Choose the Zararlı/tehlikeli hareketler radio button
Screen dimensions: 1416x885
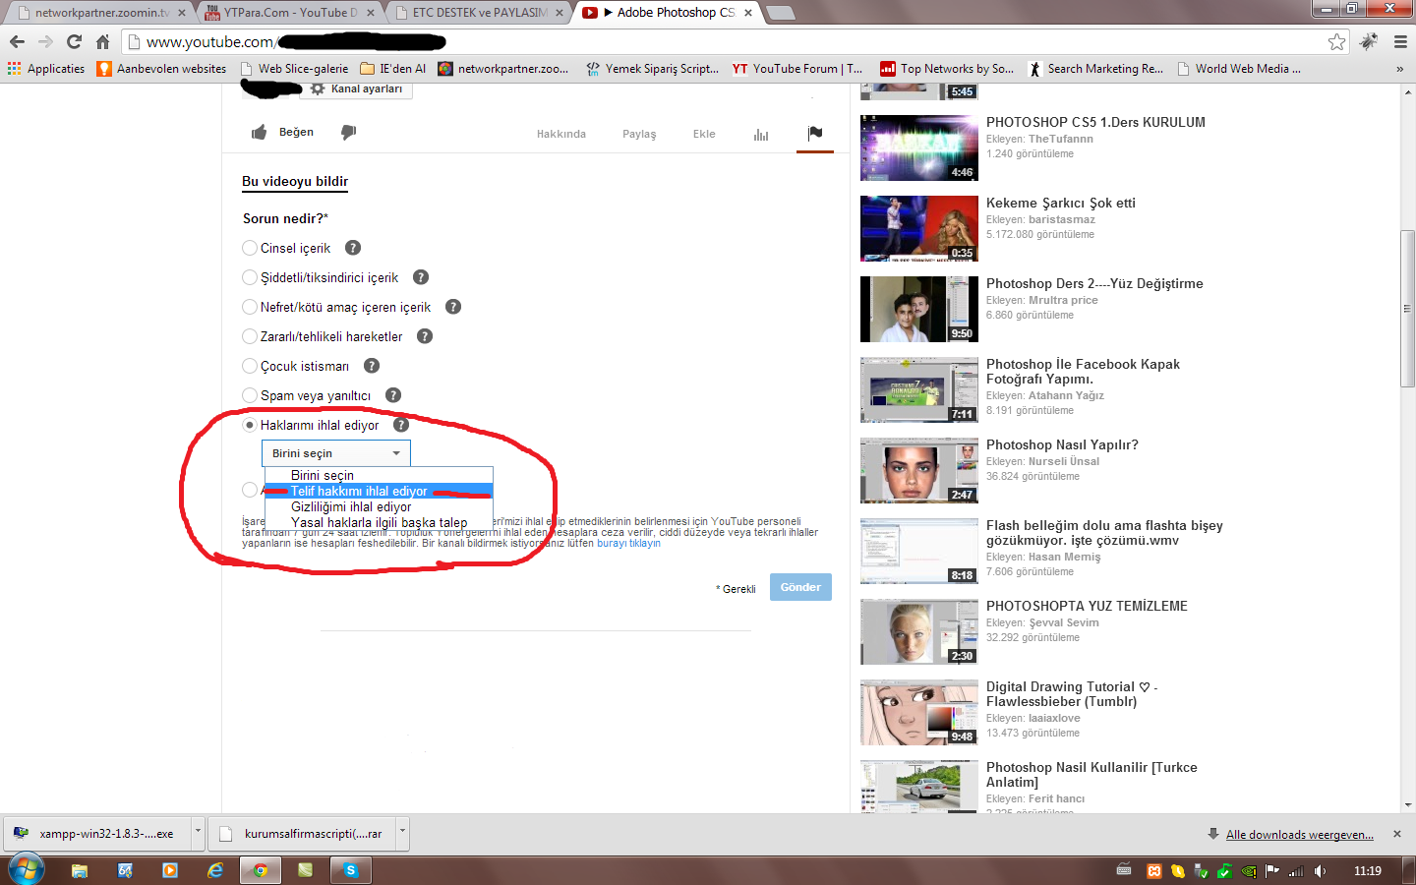(250, 336)
